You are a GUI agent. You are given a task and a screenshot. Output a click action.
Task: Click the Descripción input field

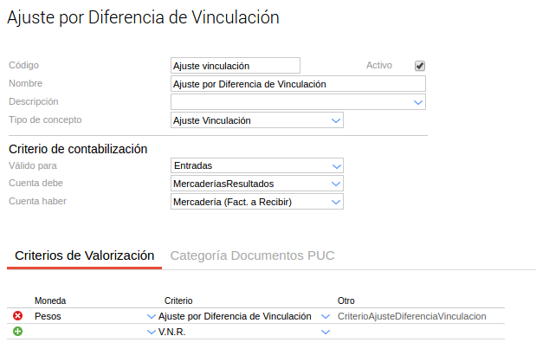[290, 102]
